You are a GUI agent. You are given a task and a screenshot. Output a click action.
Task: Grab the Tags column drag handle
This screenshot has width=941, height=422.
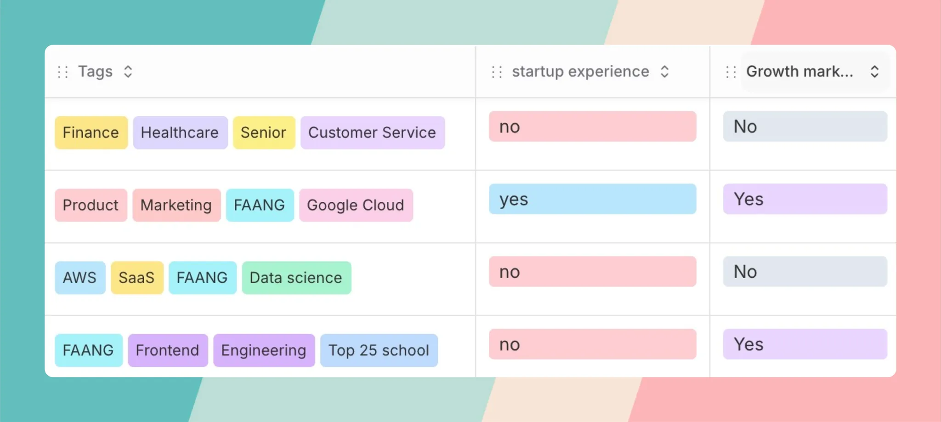click(63, 72)
